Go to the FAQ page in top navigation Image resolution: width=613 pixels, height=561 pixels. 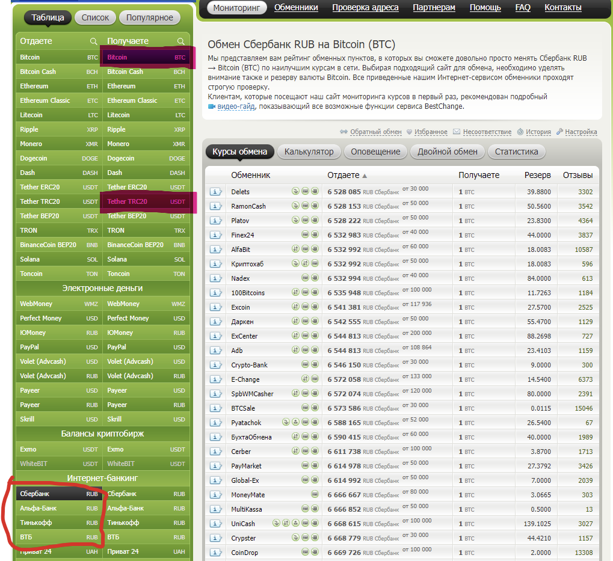pyautogui.click(x=523, y=8)
